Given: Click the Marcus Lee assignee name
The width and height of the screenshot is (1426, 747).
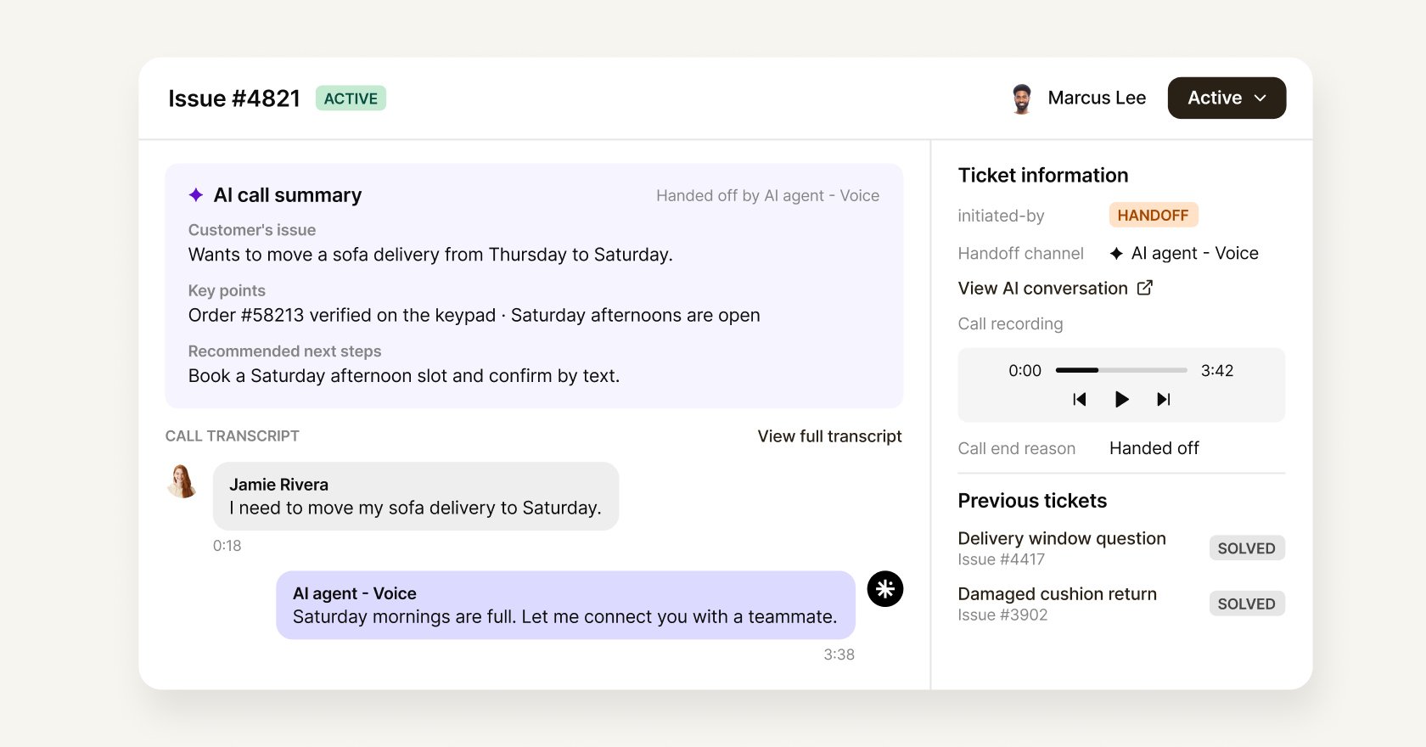Looking at the screenshot, I should (x=1097, y=98).
